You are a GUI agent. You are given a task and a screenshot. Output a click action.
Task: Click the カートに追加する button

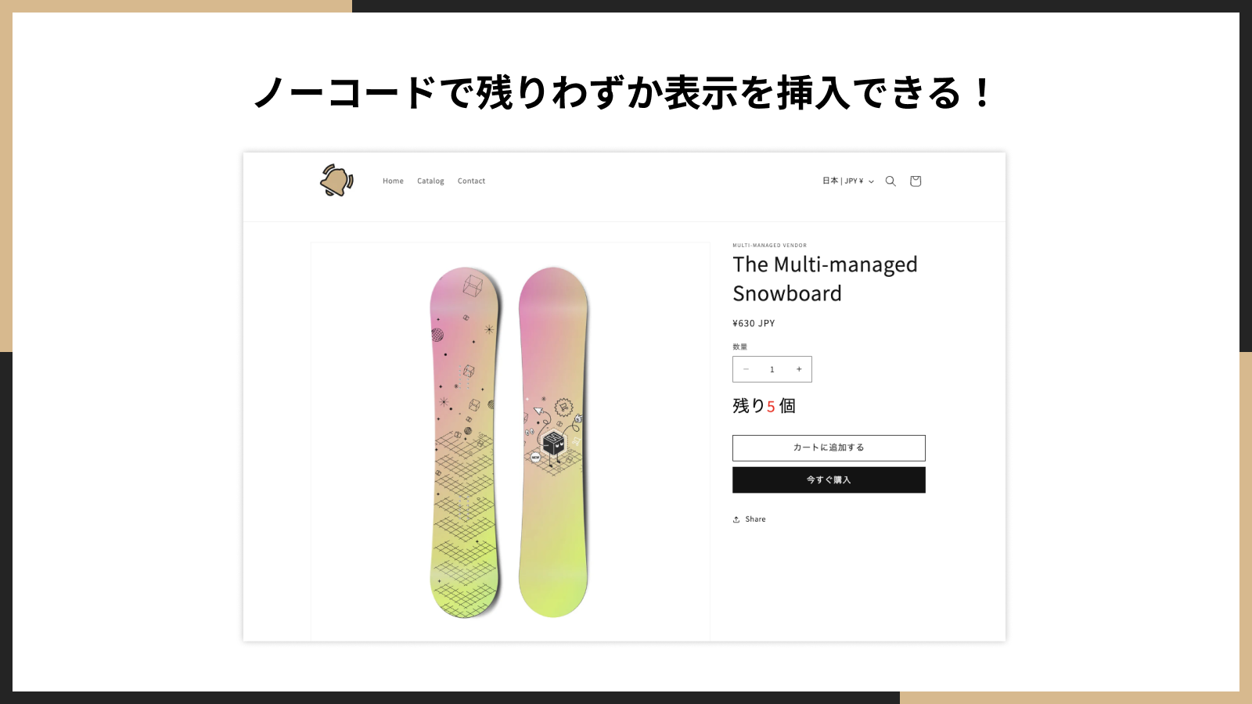click(x=829, y=447)
